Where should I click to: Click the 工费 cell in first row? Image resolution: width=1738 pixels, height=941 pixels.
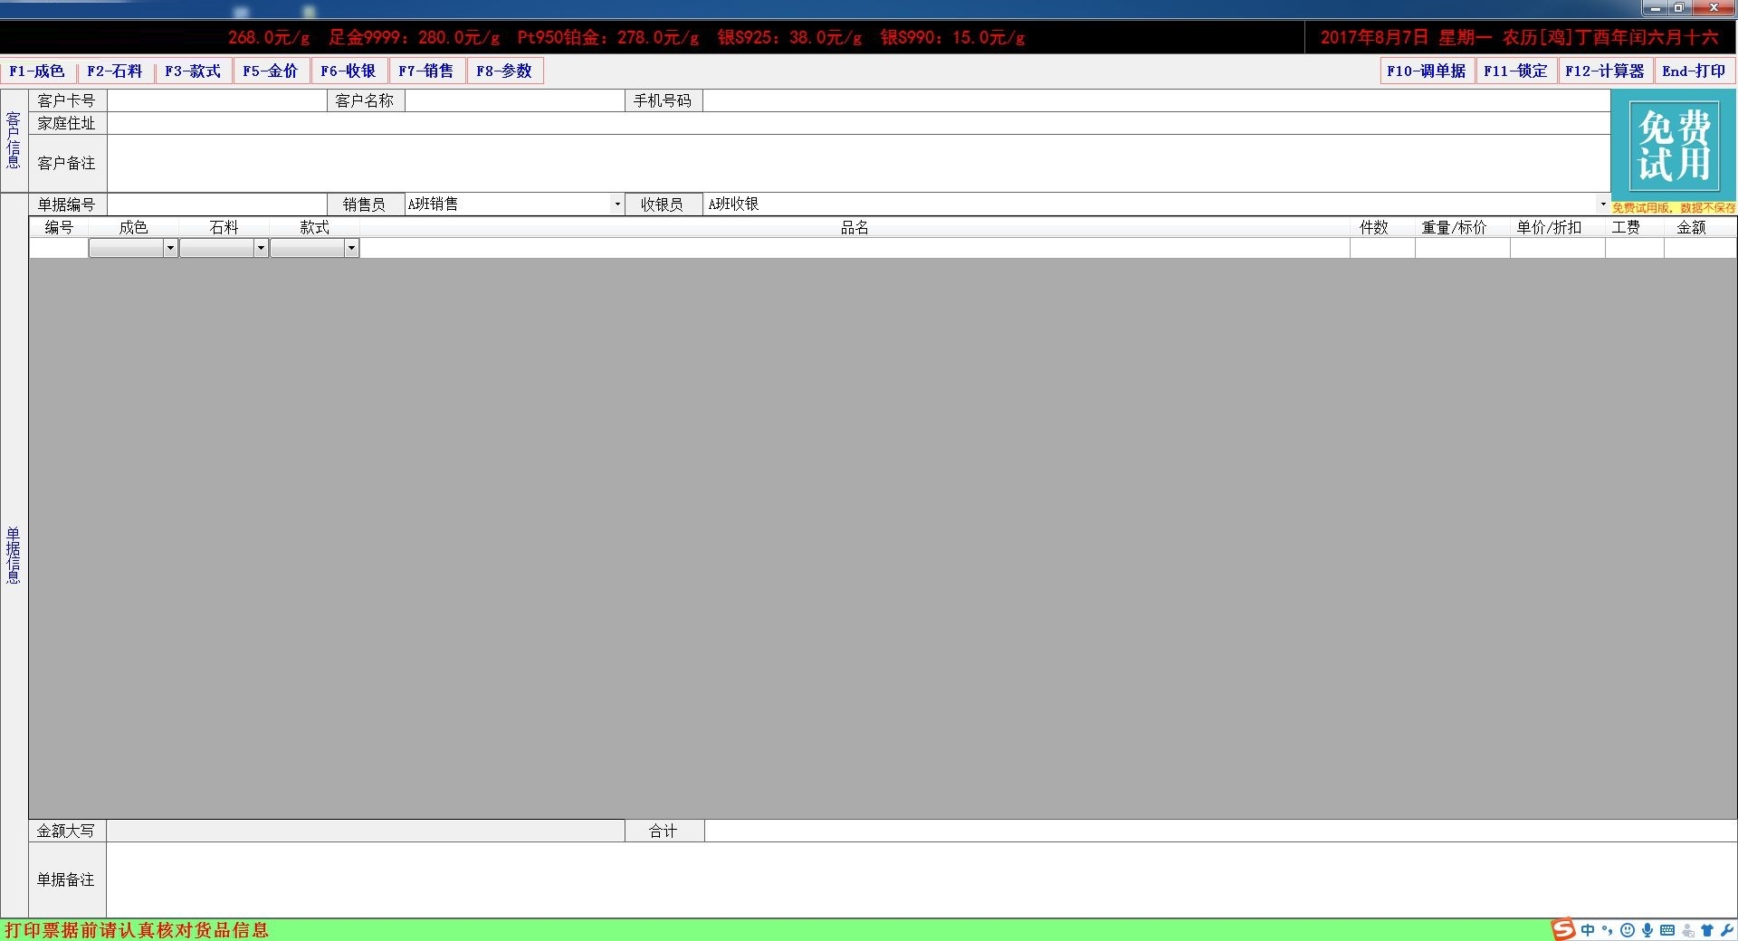point(1635,248)
